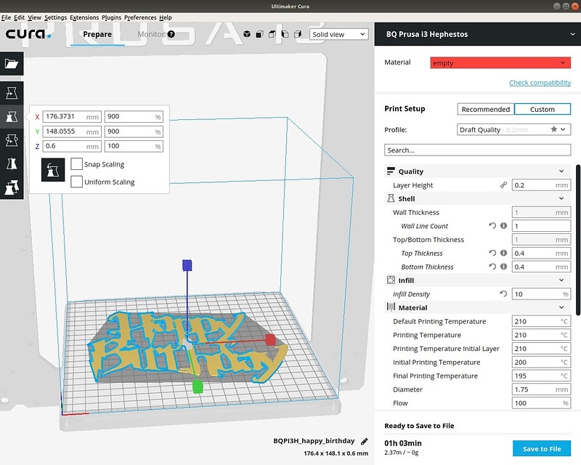
Task: Click the red X-axis scale handle
Action: coord(270,339)
